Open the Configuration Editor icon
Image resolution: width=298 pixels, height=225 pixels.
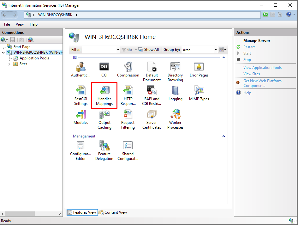click(x=80, y=151)
